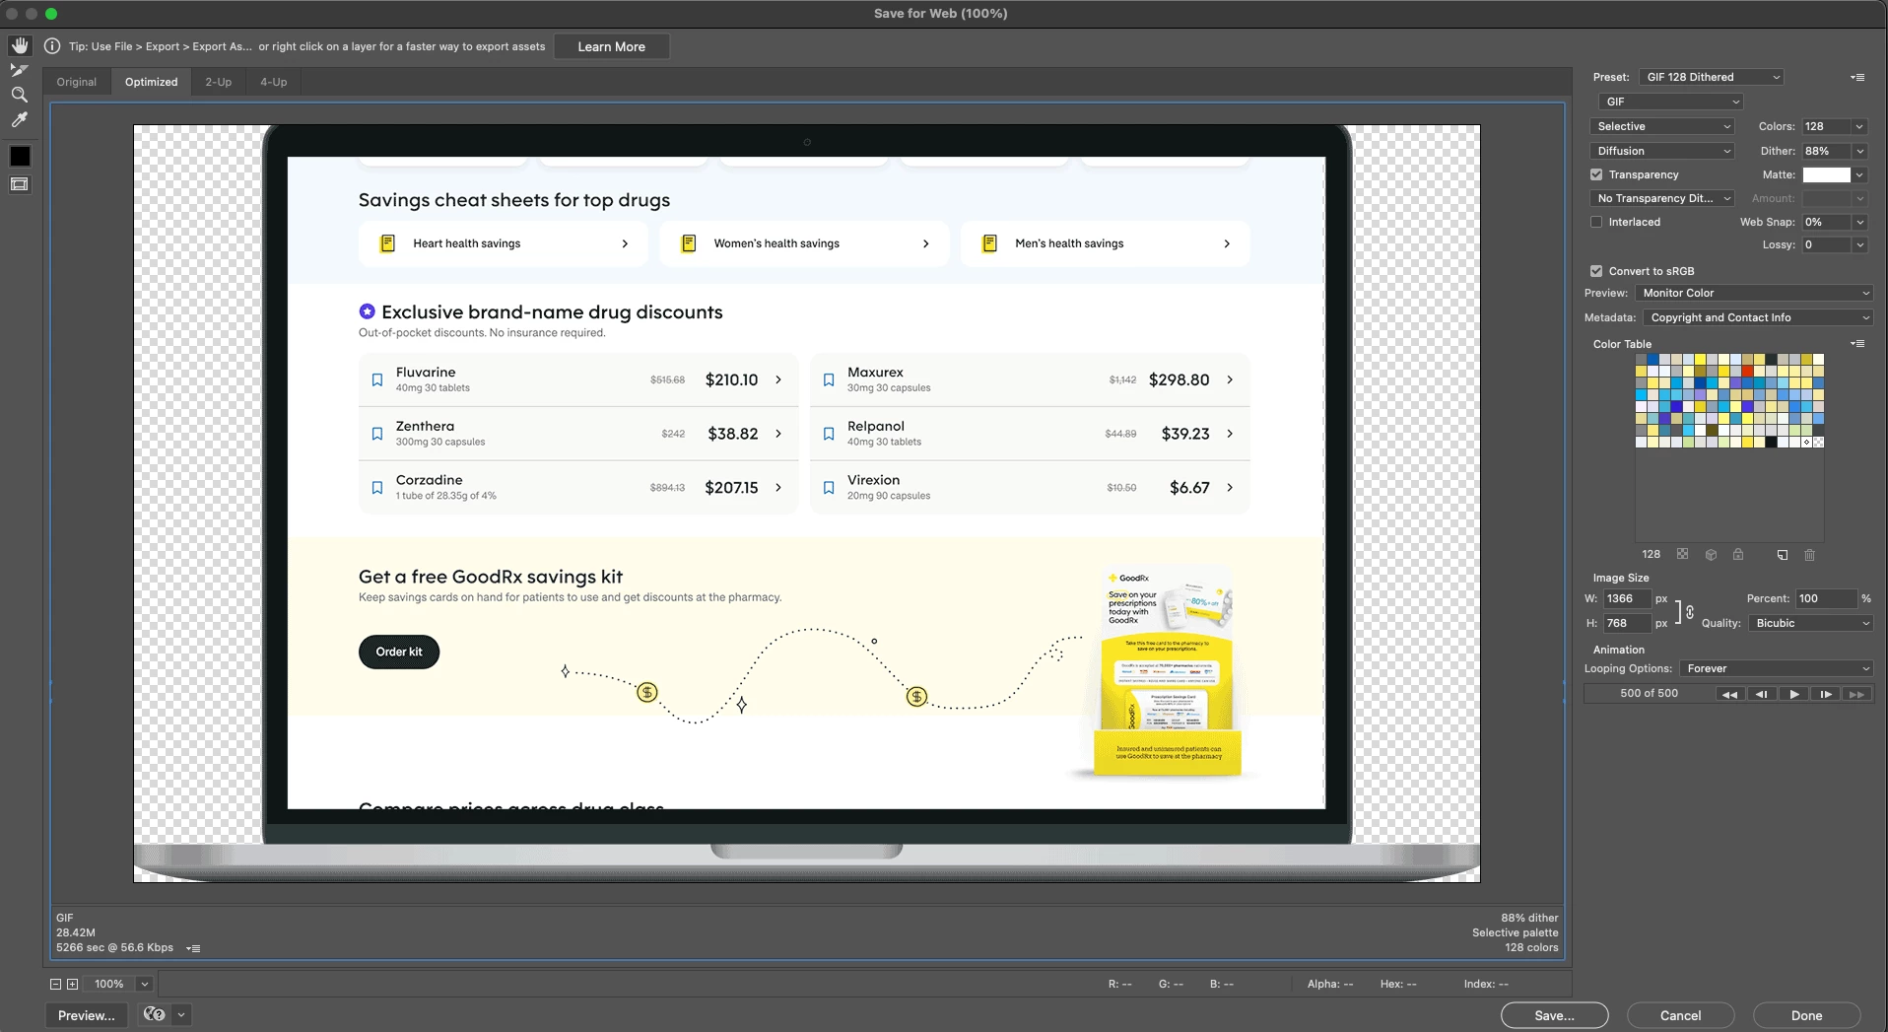This screenshot has height=1032, width=1888.
Task: Go to previous animation frame
Action: tap(1761, 694)
